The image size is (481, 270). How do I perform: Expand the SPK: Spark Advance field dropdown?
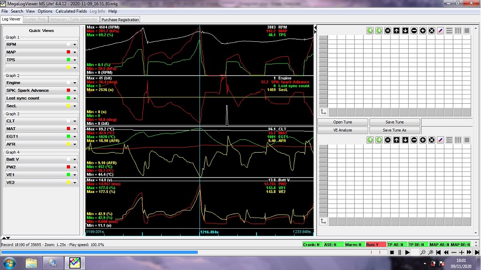pyautogui.click(x=74, y=91)
